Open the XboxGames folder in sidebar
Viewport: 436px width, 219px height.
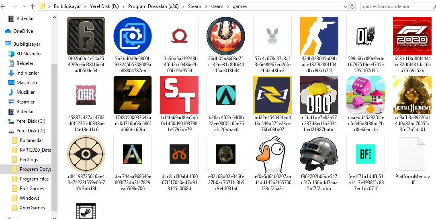click(x=32, y=208)
